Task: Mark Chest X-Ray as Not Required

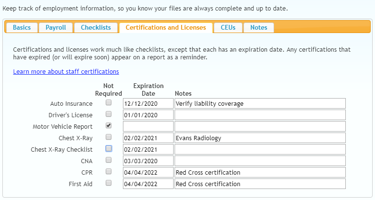Action: tap(109, 137)
